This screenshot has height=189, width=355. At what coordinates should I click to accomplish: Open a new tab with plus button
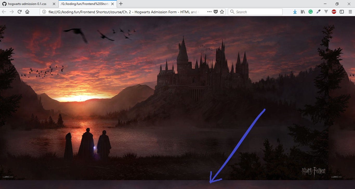[121, 4]
